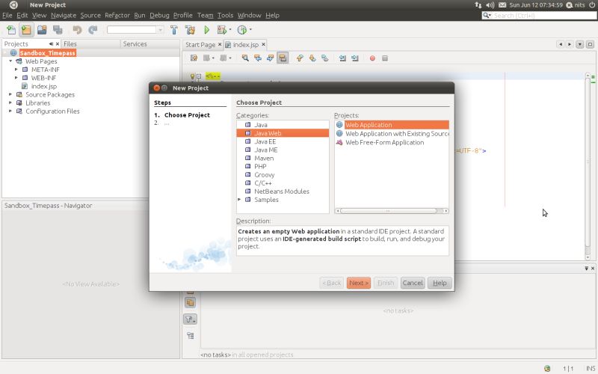Click Next button in New Project dialog
This screenshot has height=374, width=598.
pos(359,283)
